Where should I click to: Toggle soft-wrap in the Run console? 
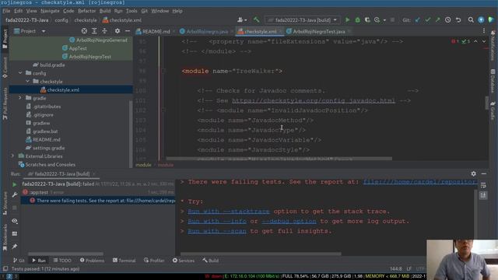pos(483,185)
